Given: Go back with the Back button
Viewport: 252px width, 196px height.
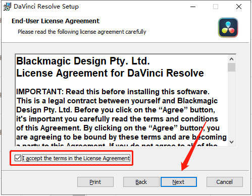Looking at the screenshot, I should click(x=141, y=182).
